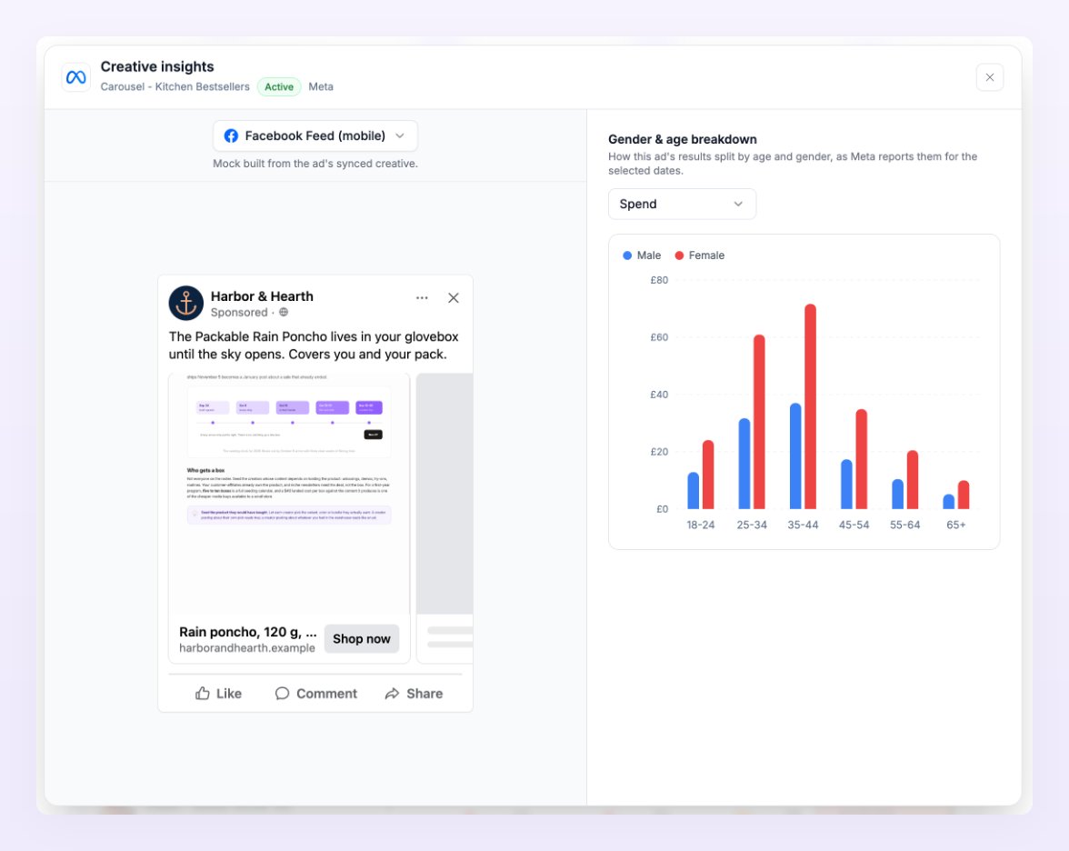Share the Harbor & Hearth ad
Screen dimensions: 1069x851
(x=414, y=694)
